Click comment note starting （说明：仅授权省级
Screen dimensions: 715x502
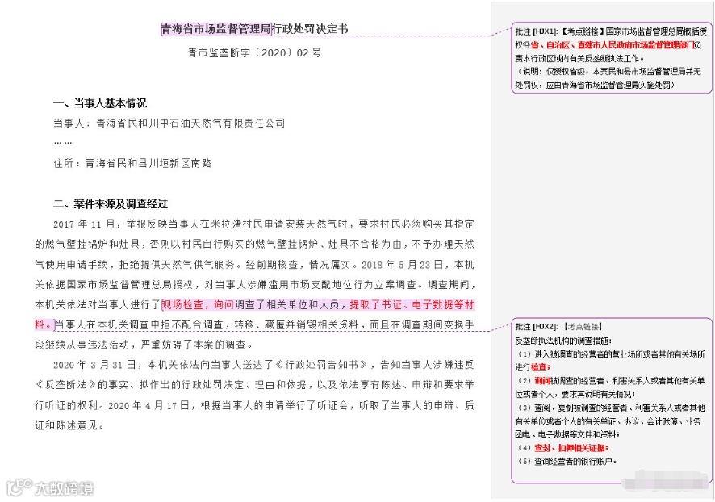[x=608, y=78]
